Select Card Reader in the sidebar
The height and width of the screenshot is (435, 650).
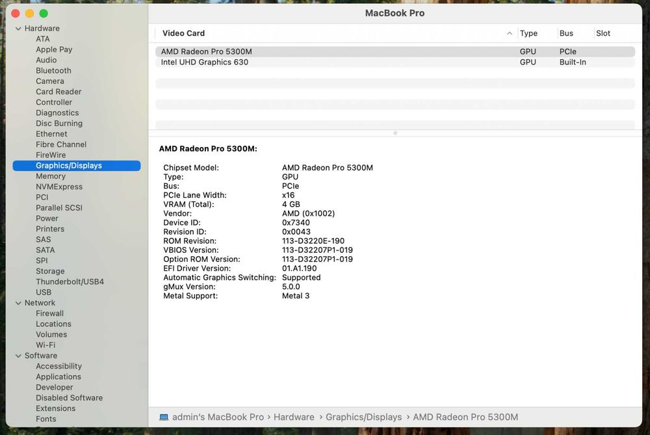(58, 92)
